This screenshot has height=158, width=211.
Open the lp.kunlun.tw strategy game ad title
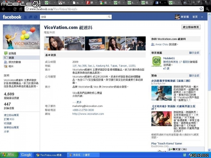click(171, 81)
